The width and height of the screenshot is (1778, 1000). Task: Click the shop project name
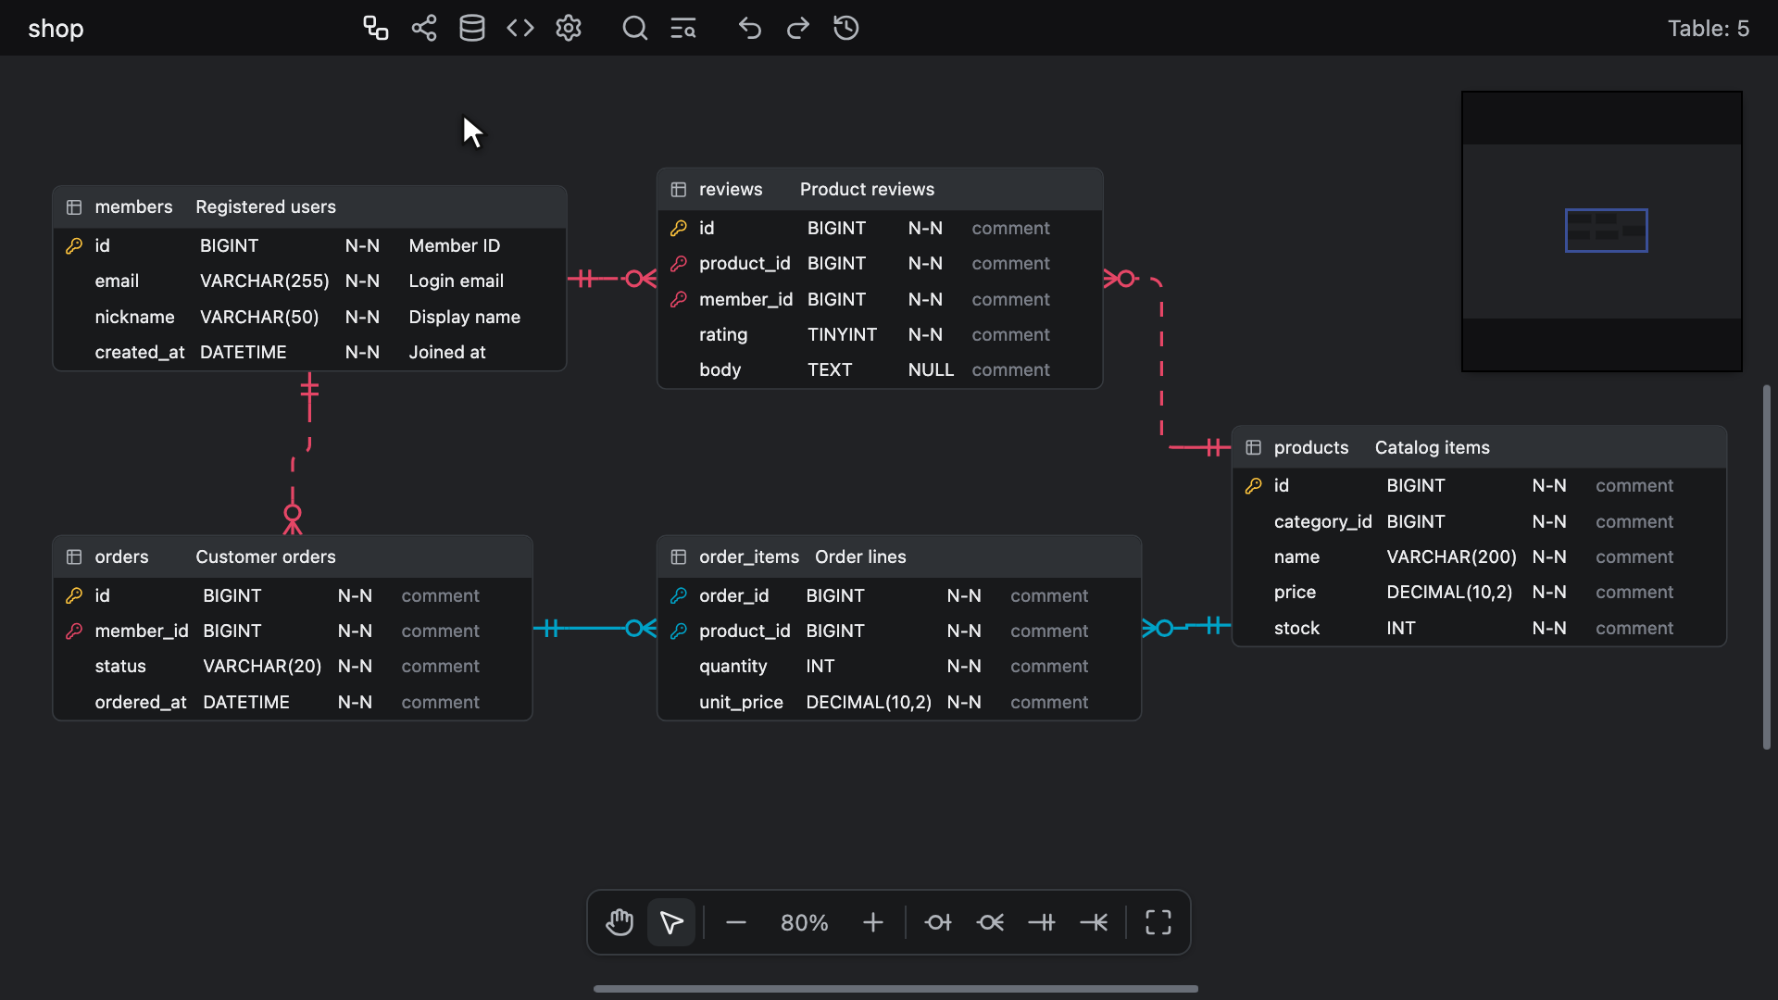click(56, 28)
